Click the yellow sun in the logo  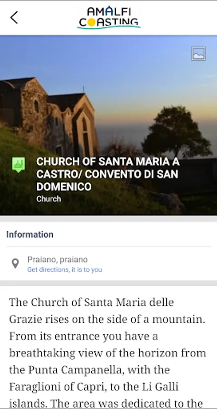tap(91, 22)
